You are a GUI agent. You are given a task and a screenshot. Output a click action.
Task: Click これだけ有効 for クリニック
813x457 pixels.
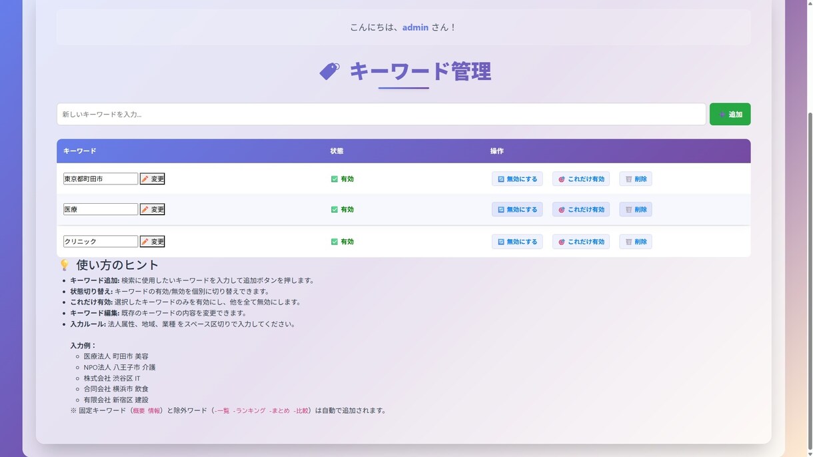point(581,241)
